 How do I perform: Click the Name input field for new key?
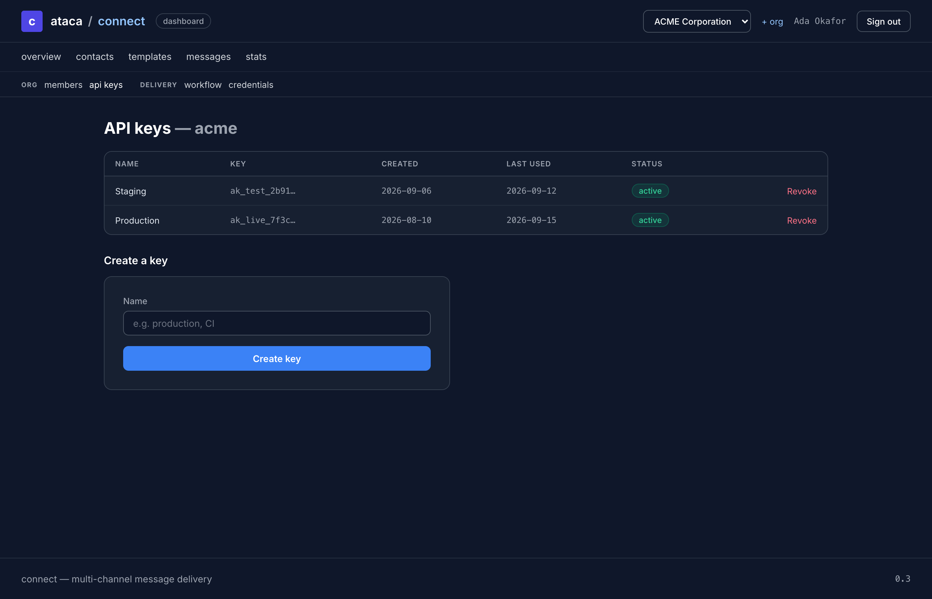(277, 323)
